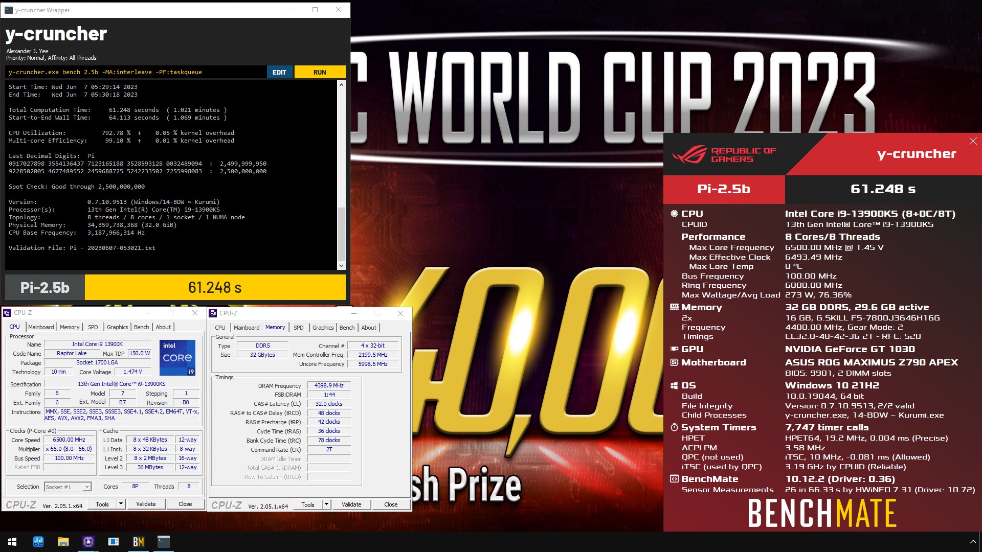
Task: Click the CPU chip icon in BenchMate panel
Action: click(x=674, y=214)
